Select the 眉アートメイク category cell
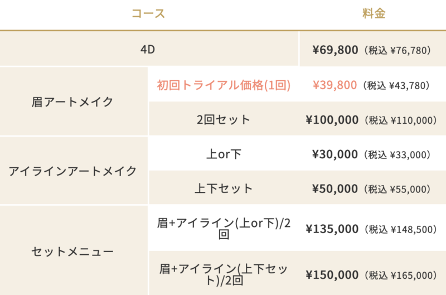The width and height of the screenshot is (446, 295). [x=74, y=101]
